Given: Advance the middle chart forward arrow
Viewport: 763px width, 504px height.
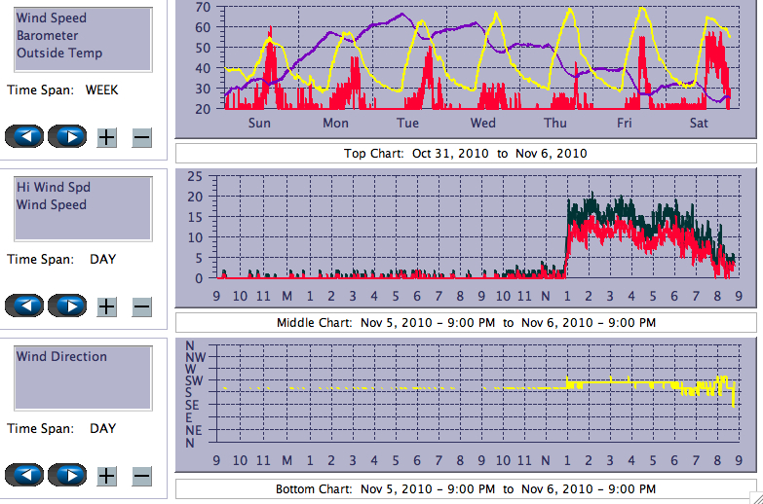Looking at the screenshot, I should pos(68,306).
